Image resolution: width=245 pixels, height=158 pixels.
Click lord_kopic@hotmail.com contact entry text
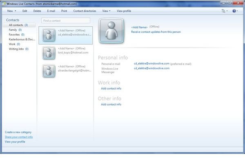pyautogui.click(x=73, y=53)
